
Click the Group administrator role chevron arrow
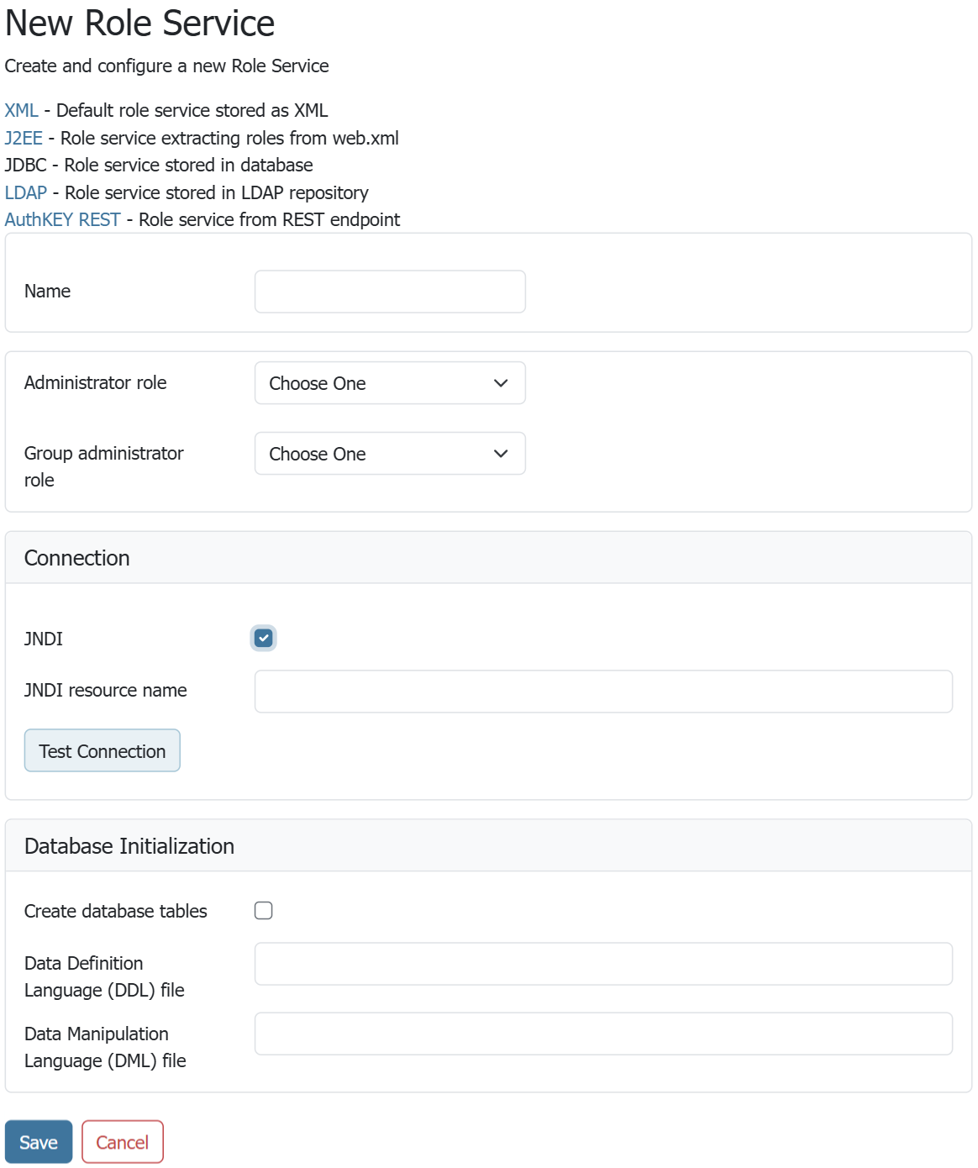click(501, 454)
